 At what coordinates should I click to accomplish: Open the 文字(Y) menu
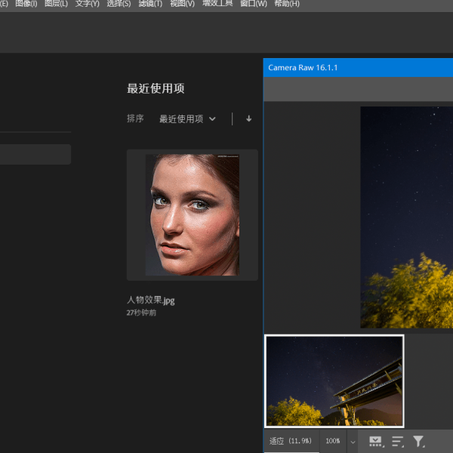[x=87, y=4]
